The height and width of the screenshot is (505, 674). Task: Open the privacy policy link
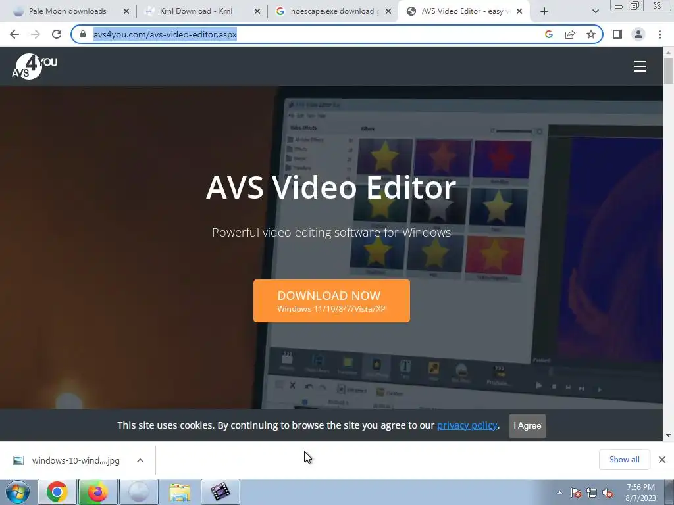pos(467,425)
